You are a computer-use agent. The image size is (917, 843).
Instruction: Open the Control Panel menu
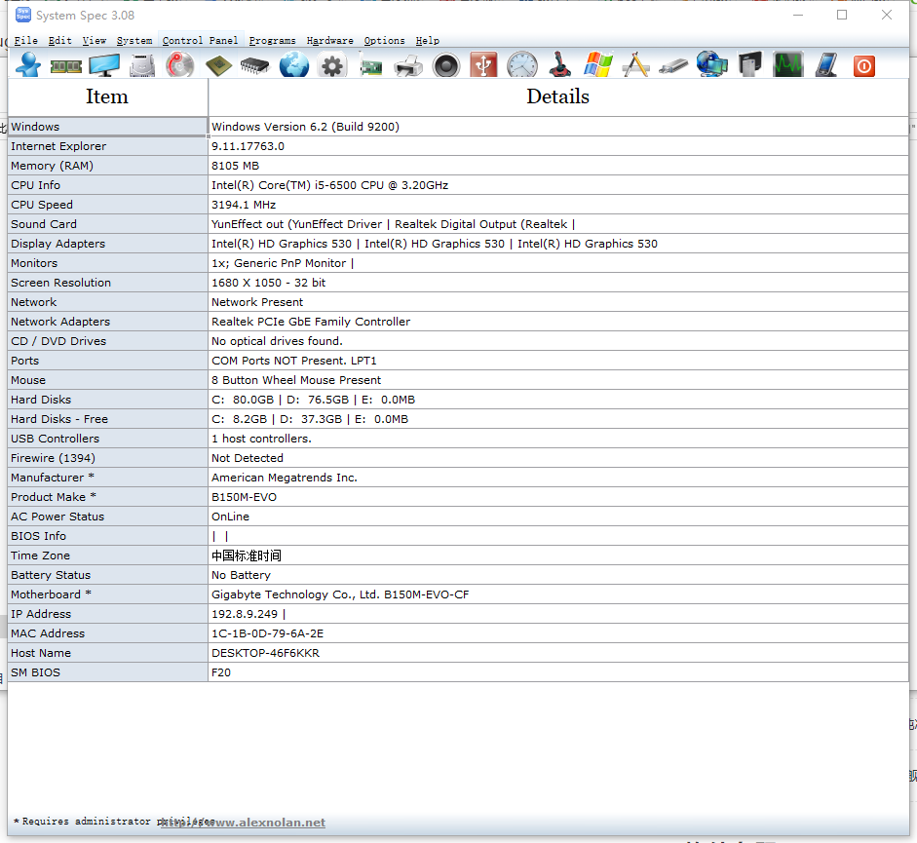(x=200, y=40)
